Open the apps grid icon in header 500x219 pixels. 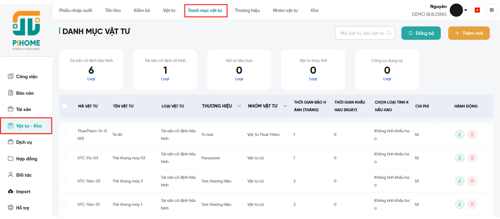click(x=492, y=10)
